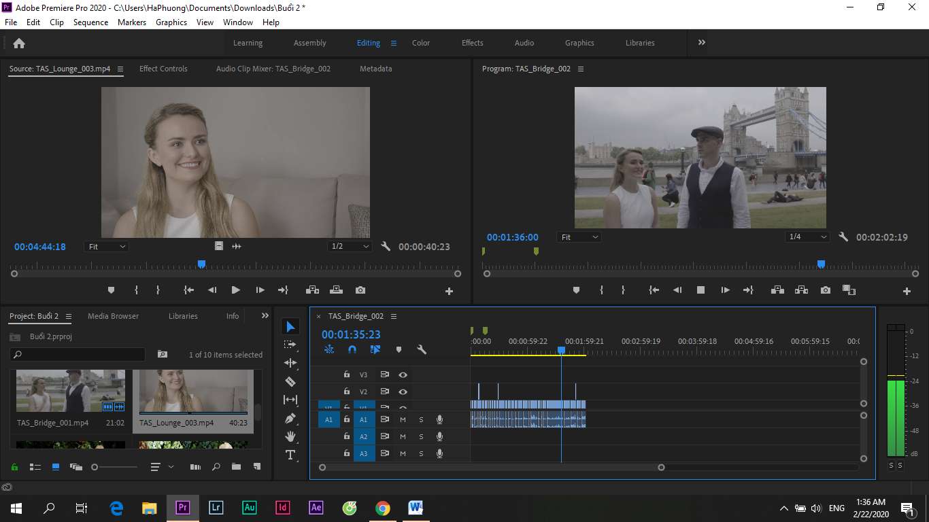Mute audio track A1

click(x=403, y=419)
